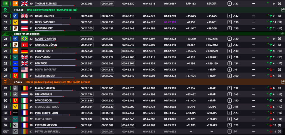Click trend graph icon in Nicky Catsburg's row
This screenshot has width=285, height=135.
point(267,22)
